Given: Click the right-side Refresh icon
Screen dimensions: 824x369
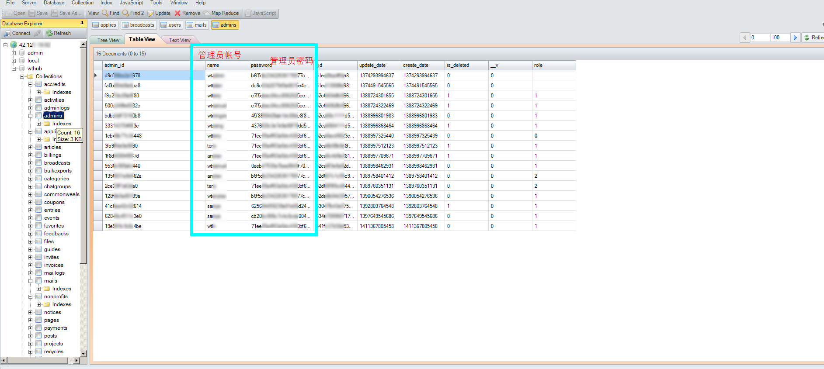Looking at the screenshot, I should [x=807, y=38].
